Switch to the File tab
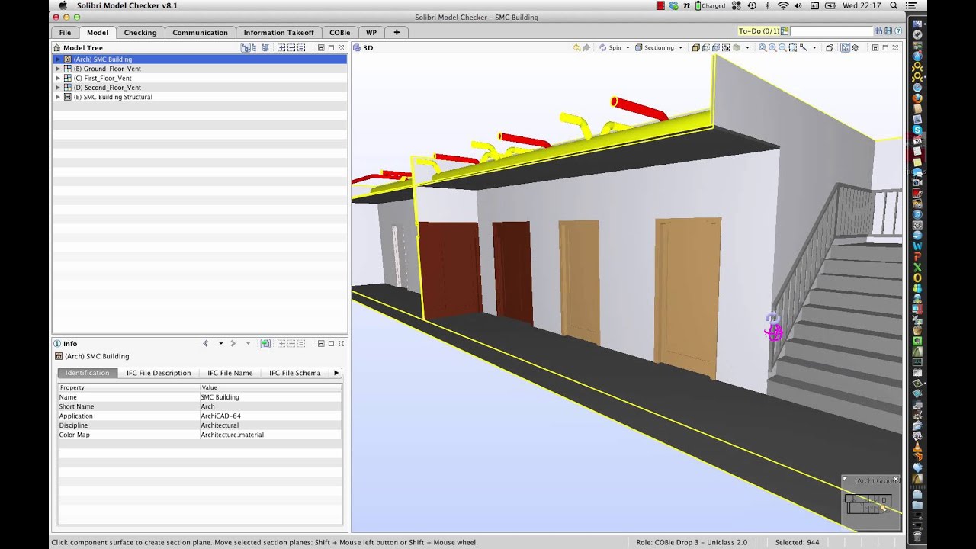This screenshot has height=549, width=976. pyautogui.click(x=65, y=32)
